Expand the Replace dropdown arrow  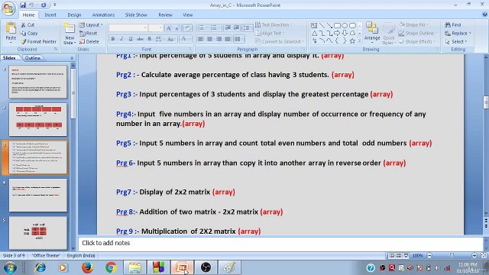470,33
